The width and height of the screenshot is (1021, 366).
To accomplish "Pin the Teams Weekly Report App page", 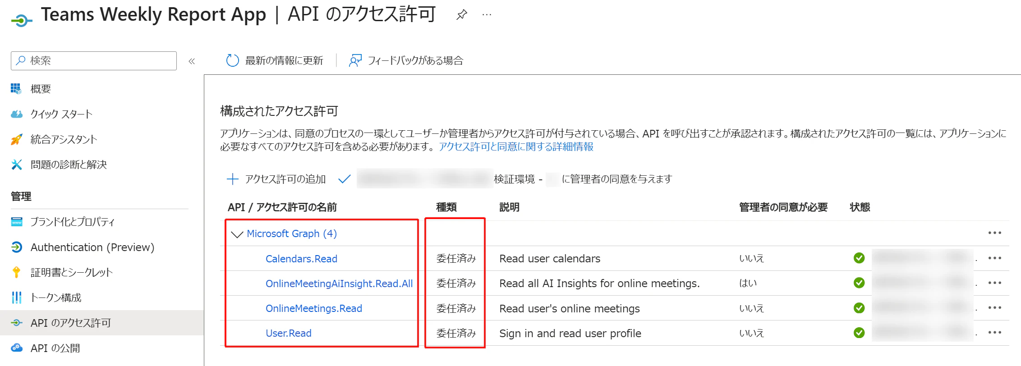I will 461,15.
